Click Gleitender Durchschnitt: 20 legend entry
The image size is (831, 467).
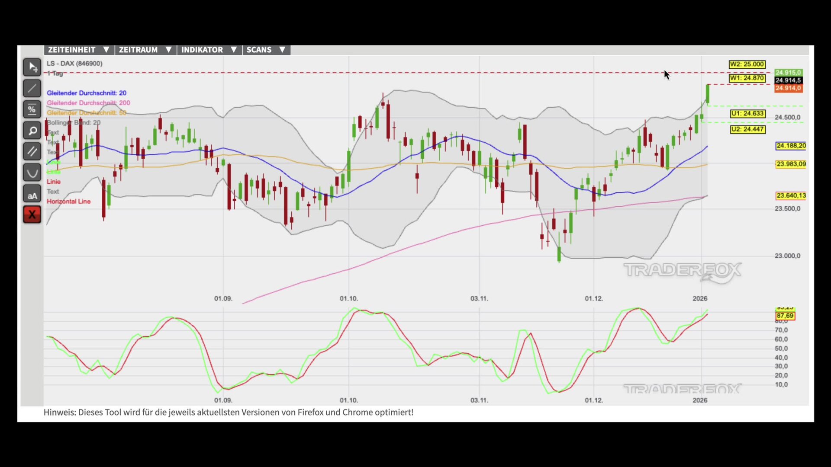(x=87, y=93)
